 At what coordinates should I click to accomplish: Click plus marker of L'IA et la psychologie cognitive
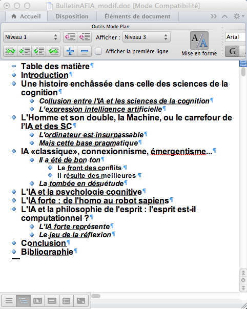(x=14, y=192)
